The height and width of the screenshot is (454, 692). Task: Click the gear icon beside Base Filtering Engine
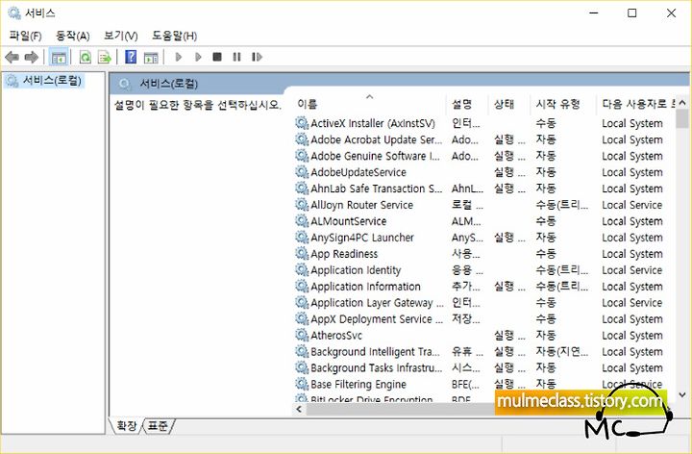(302, 384)
